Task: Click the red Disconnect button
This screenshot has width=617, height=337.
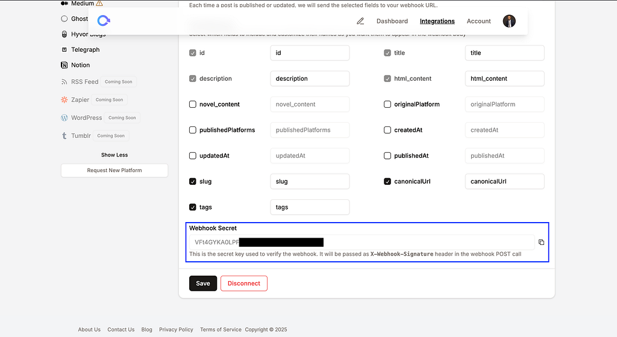Action: coord(244,283)
